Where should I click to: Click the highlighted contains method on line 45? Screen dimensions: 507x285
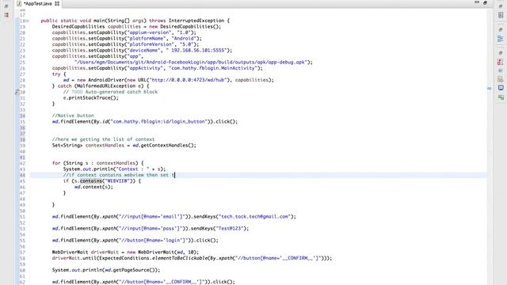pos(91,181)
